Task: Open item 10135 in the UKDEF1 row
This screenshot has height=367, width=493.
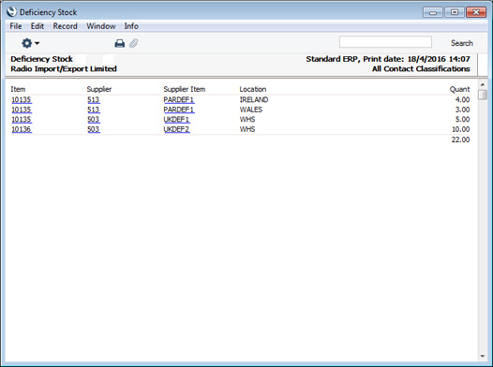Action: pyautogui.click(x=22, y=119)
